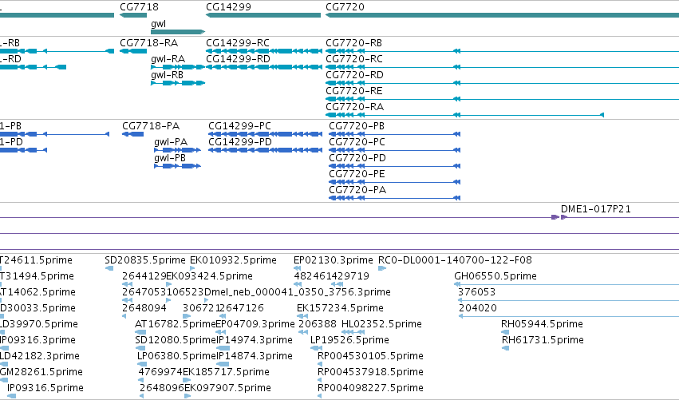
Task: Select CG7720-PC coding sequence label
Action: point(357,142)
